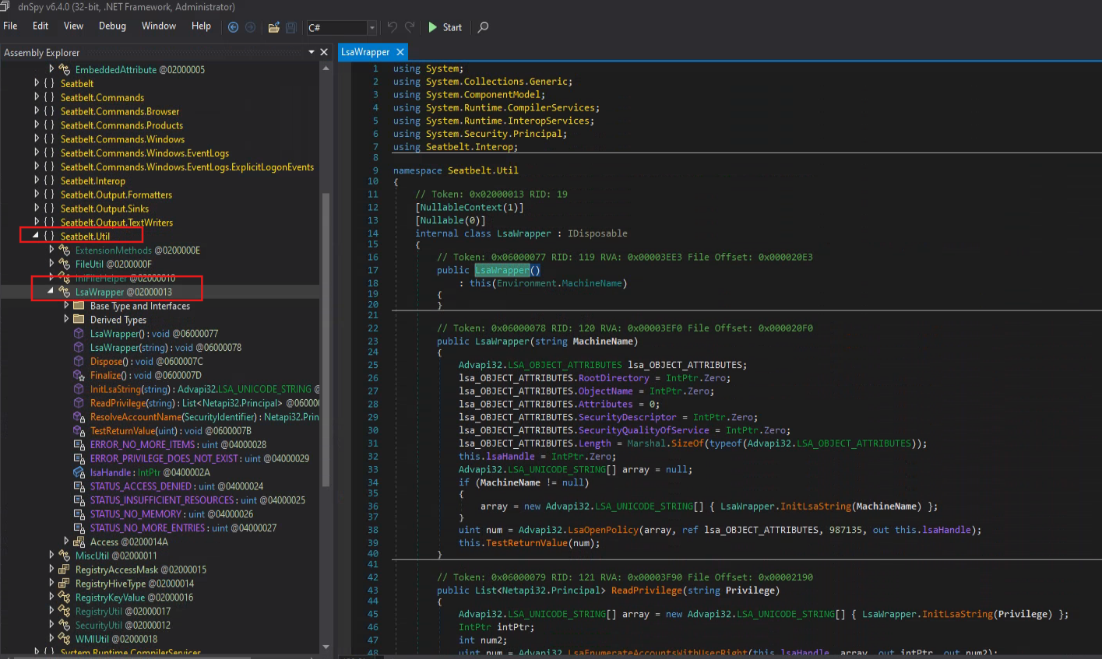Click the WMIUtil class icon

click(x=65, y=639)
